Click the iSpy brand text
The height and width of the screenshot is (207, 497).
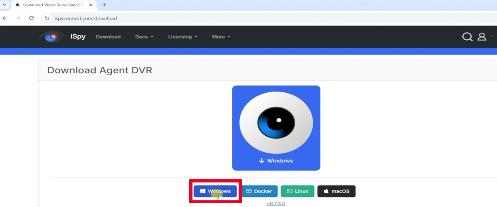click(78, 36)
